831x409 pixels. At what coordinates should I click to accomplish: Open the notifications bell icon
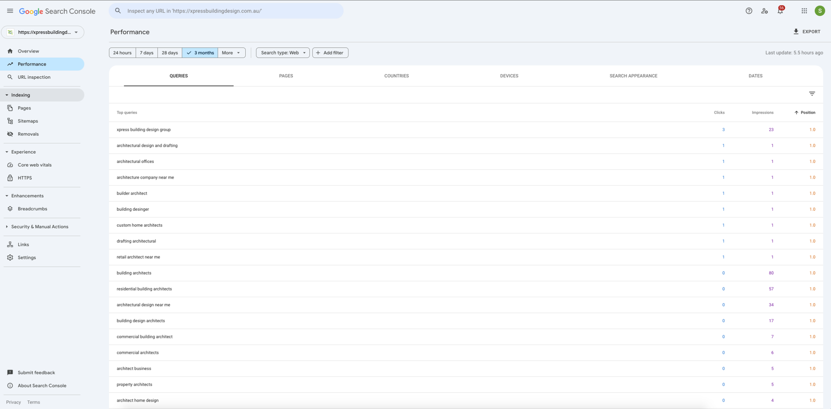point(780,11)
